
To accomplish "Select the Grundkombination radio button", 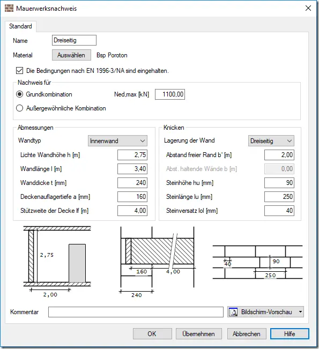I will [20, 94].
